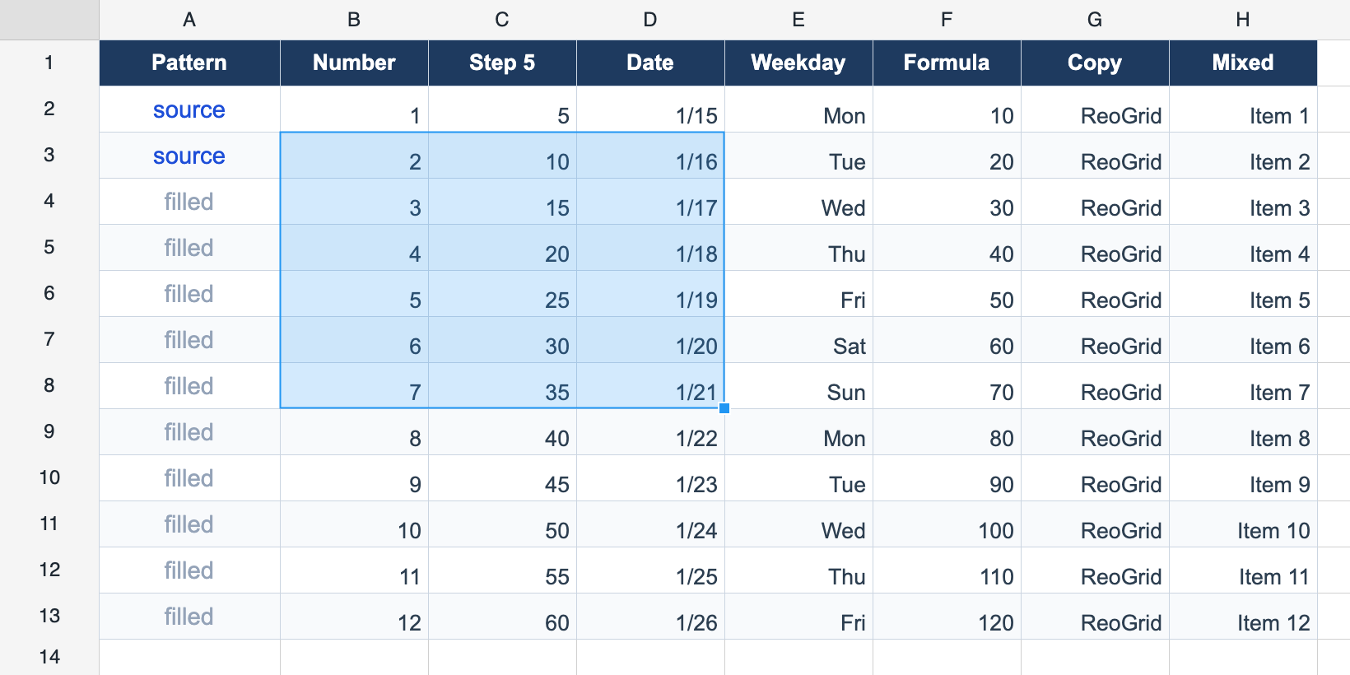Viewport: 1350px width, 675px height.
Task: Select row 9 header
Action: 49,431
